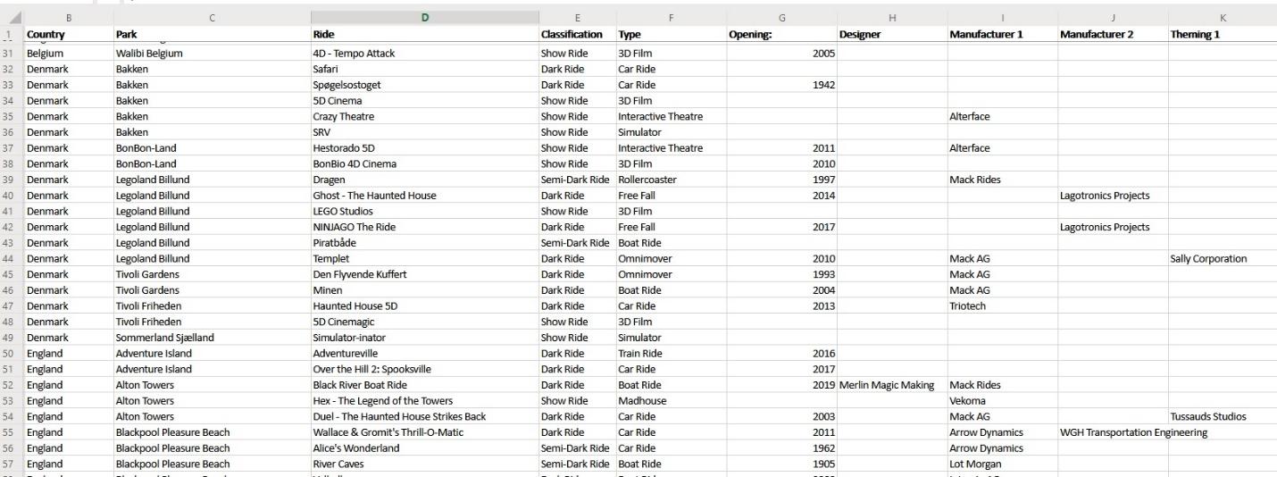The width and height of the screenshot is (1277, 477).
Task: Select Ghost - The Haunted House cell
Action: pyautogui.click(x=425, y=196)
